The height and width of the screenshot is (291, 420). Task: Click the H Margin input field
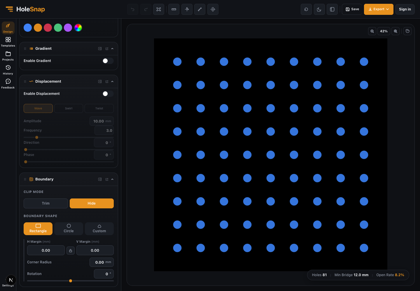pyautogui.click(x=46, y=250)
